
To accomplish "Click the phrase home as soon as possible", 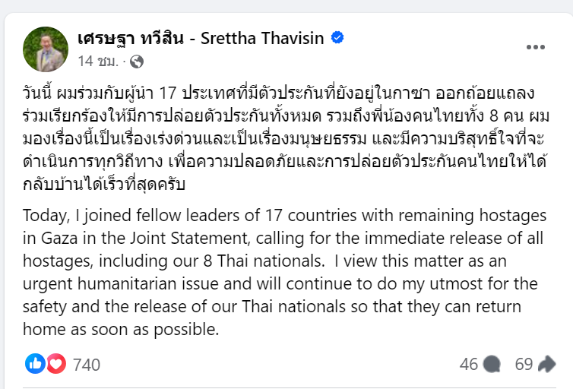I will tap(122, 330).
